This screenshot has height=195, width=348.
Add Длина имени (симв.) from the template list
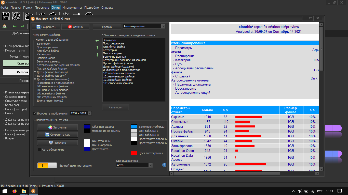click(50, 101)
